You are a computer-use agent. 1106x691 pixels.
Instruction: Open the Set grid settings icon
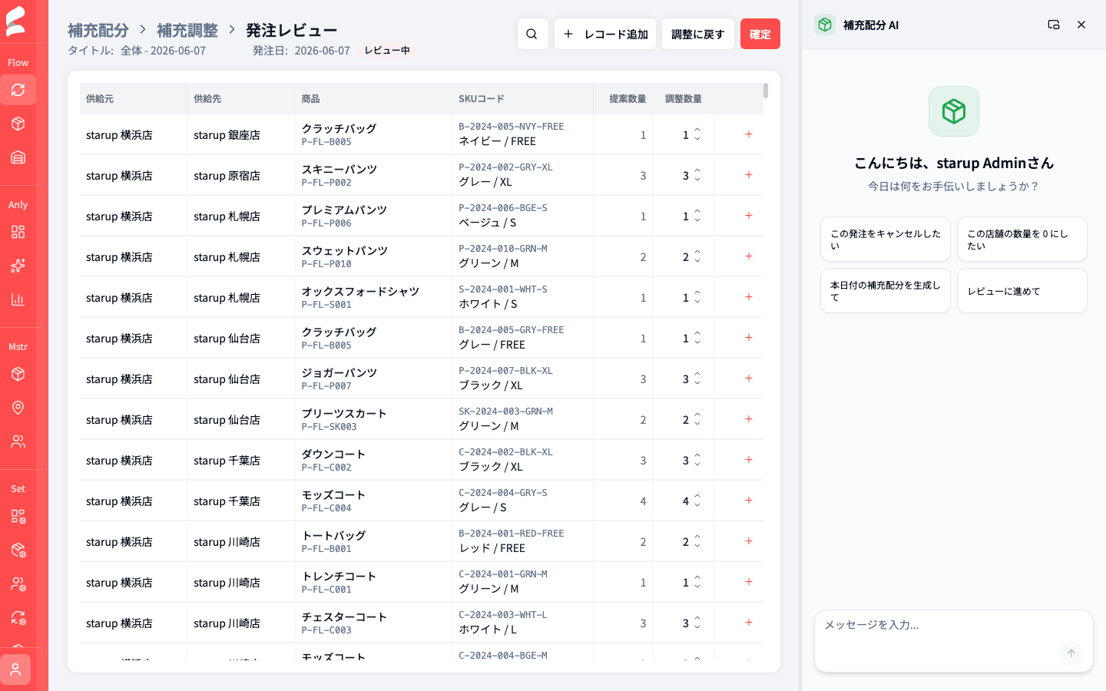(x=18, y=516)
